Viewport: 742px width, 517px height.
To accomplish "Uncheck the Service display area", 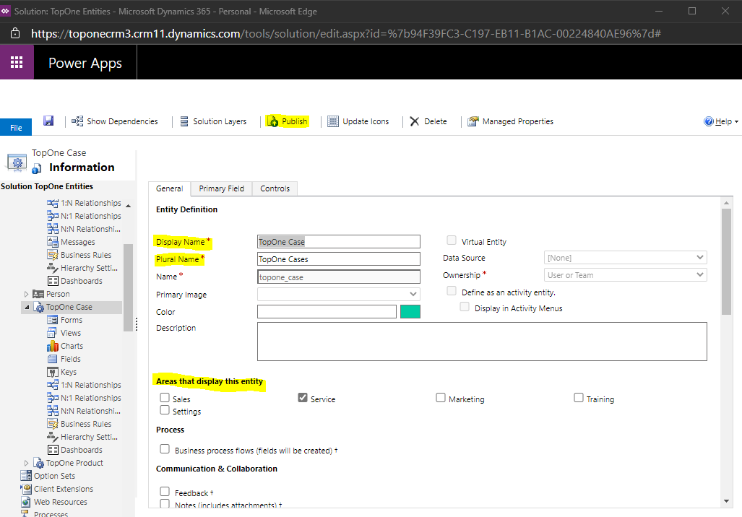I will [301, 397].
